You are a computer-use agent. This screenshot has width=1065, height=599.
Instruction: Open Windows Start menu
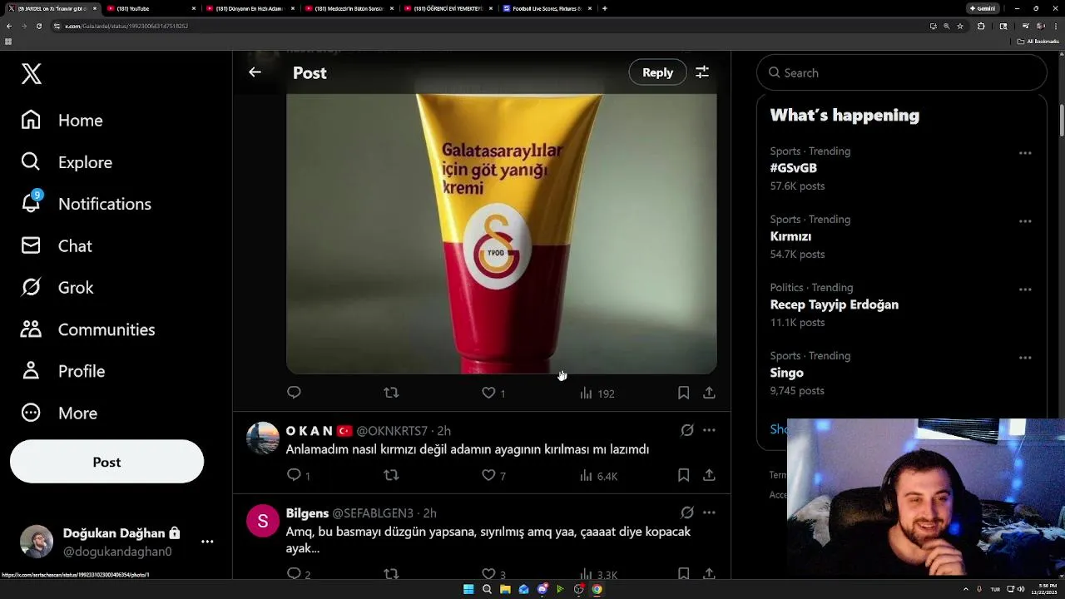pos(468,589)
